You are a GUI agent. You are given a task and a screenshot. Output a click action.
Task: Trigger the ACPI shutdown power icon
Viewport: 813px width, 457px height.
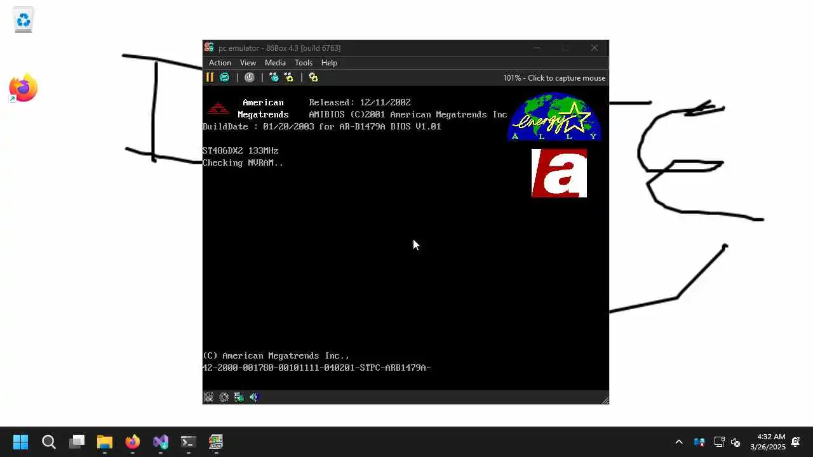coord(250,77)
